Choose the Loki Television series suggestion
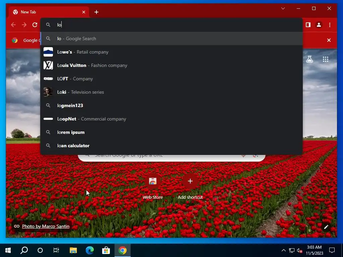Image resolution: width=343 pixels, height=257 pixels. tap(172, 92)
